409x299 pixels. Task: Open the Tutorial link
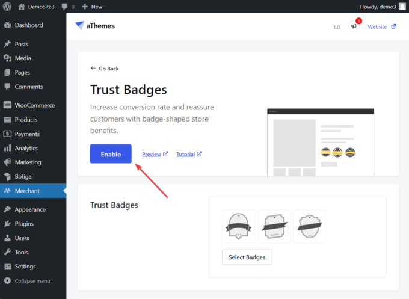pos(189,154)
